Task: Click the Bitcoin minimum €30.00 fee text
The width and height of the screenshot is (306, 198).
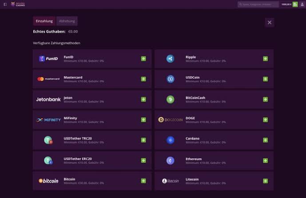Action: (x=84, y=183)
